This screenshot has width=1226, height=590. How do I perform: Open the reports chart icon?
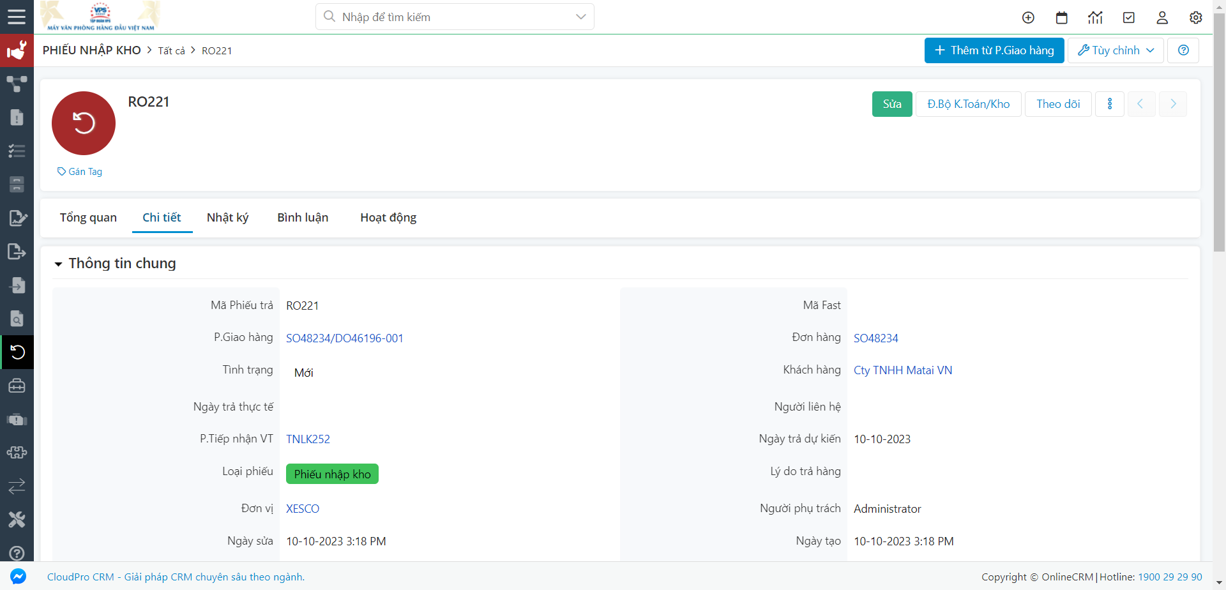tap(1095, 18)
